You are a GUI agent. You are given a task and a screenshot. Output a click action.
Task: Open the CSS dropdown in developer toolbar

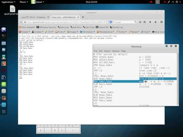coord(49,32)
